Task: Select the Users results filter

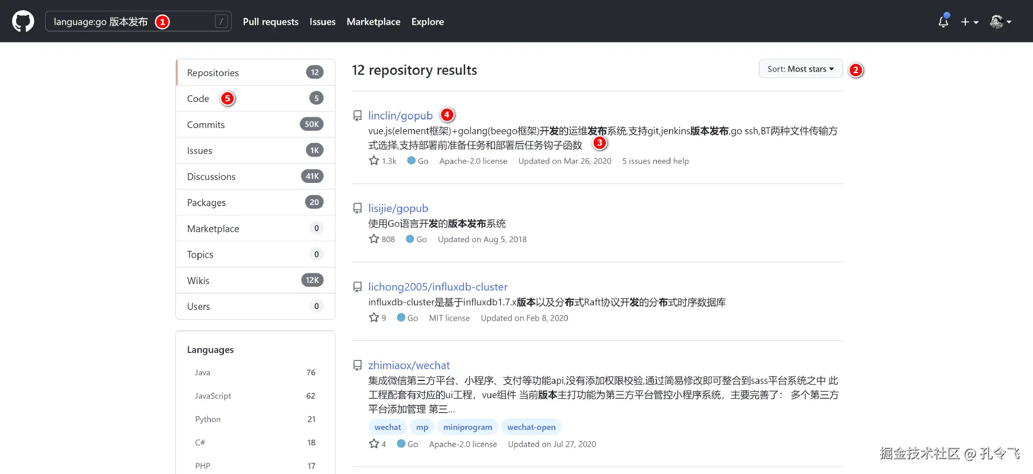Action: (x=256, y=306)
